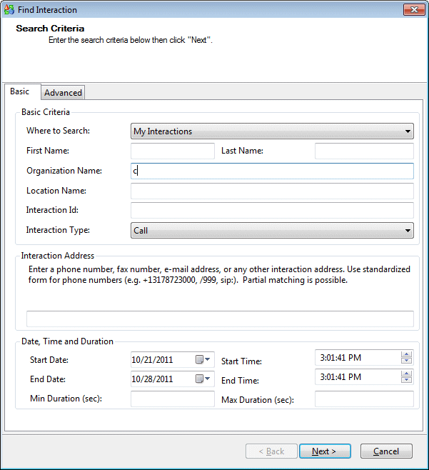
Task: Click the Organization Name field
Action: tap(272, 171)
